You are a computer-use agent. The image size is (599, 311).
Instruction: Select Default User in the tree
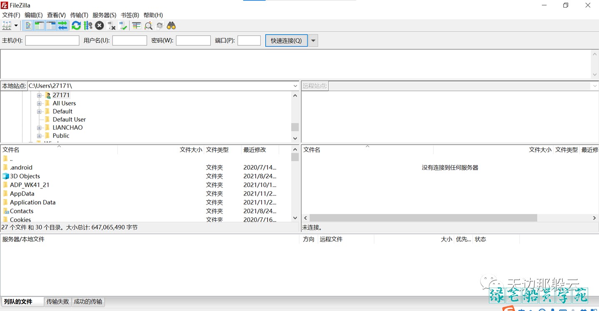(x=69, y=119)
